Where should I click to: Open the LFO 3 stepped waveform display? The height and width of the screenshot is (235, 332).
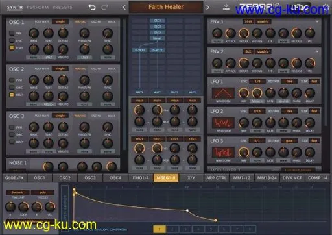[x=223, y=153]
